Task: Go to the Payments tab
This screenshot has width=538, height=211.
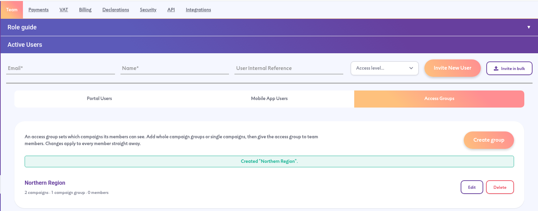Action: pyautogui.click(x=38, y=10)
